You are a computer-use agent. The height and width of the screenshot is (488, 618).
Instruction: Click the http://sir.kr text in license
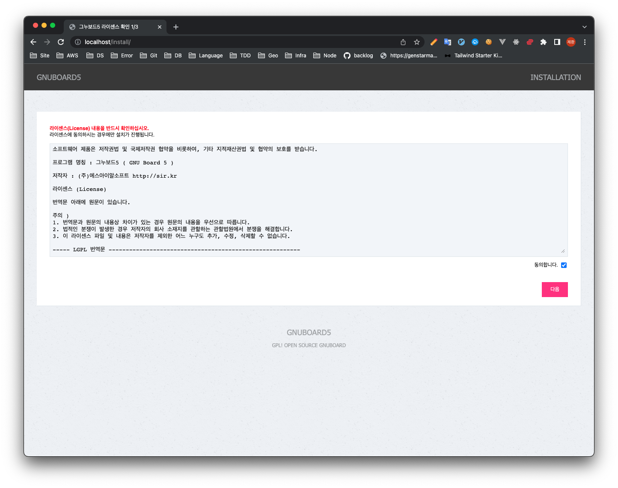pyautogui.click(x=154, y=176)
